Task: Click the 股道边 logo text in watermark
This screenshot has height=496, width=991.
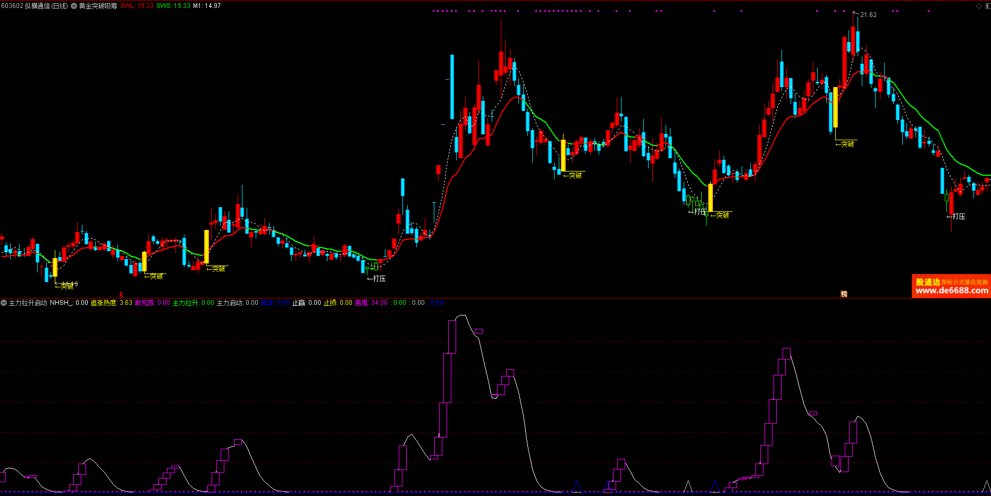Action: coord(928,282)
